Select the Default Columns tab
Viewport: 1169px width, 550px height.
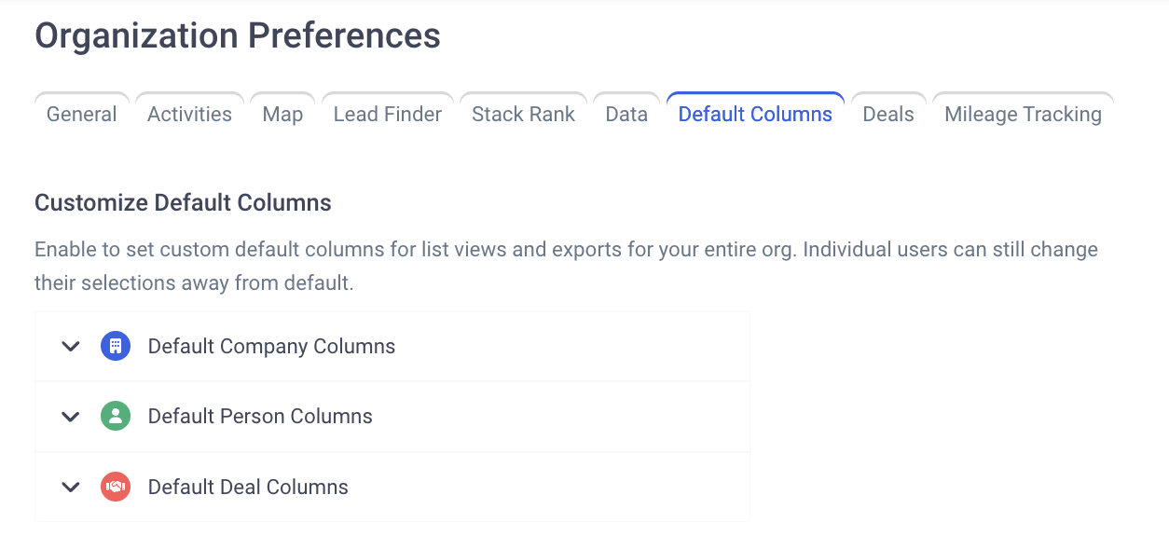[755, 114]
